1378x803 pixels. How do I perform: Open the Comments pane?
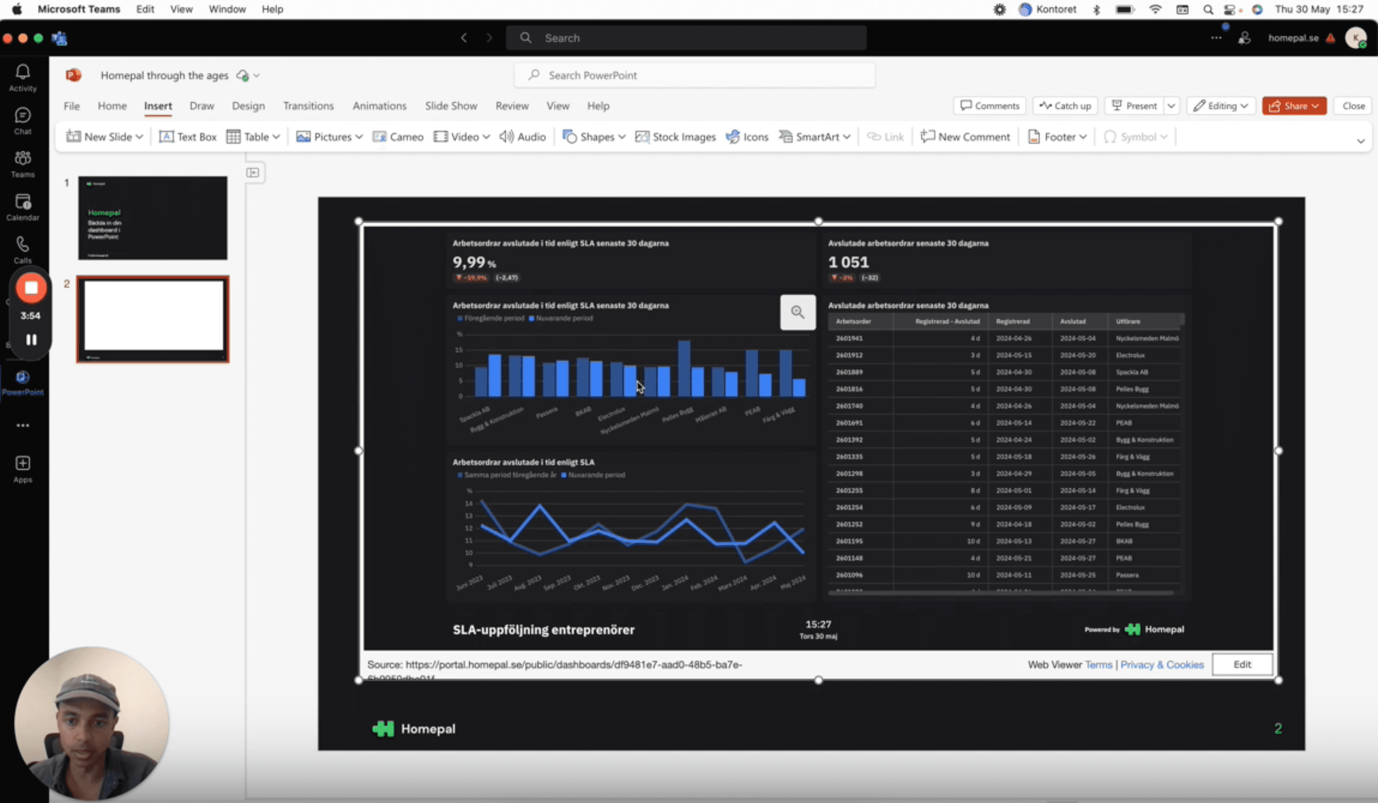[x=990, y=106]
